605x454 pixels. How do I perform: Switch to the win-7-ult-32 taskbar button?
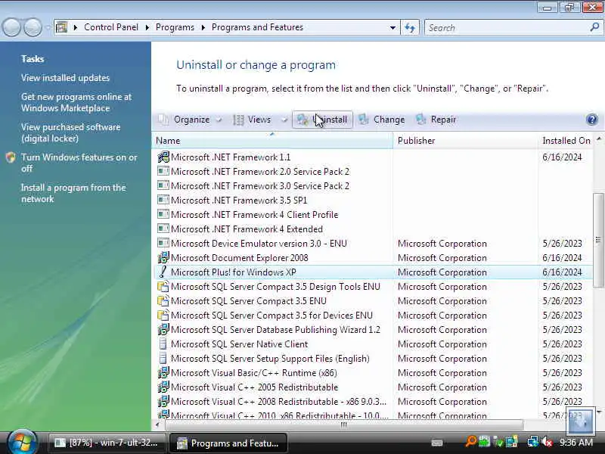click(107, 443)
